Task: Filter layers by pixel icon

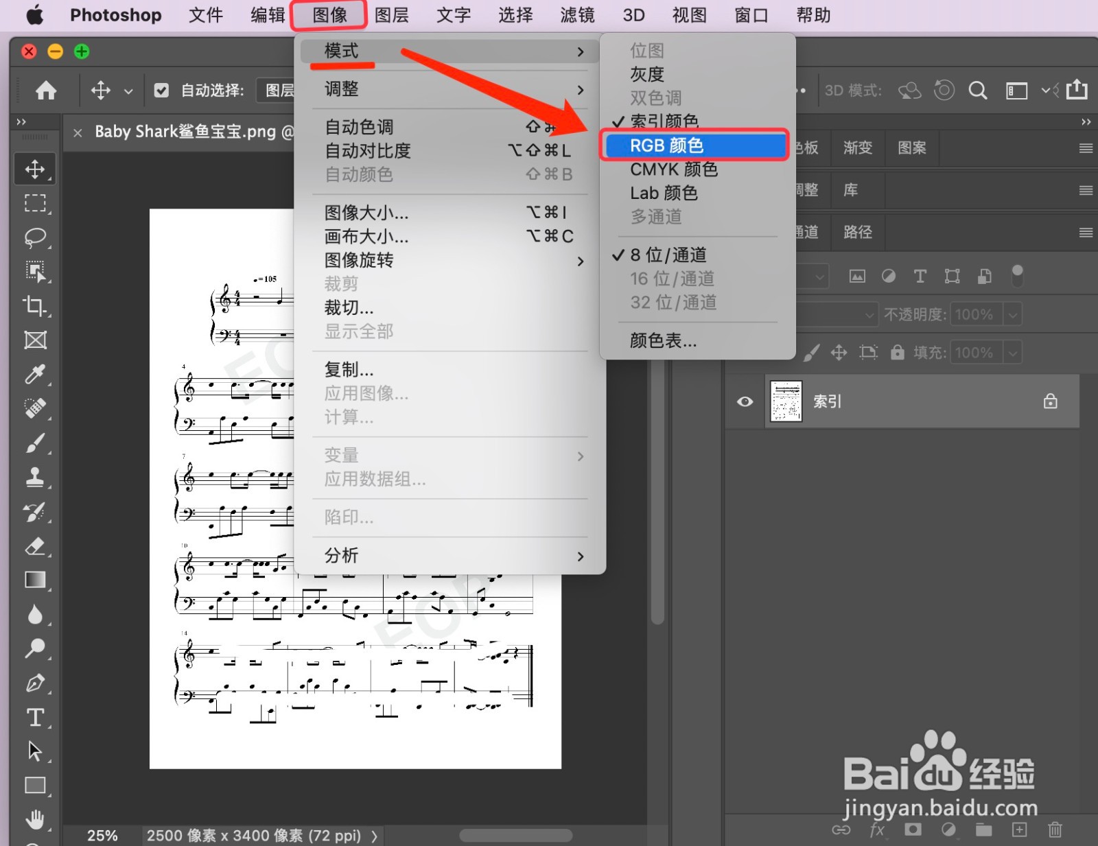Action: (x=857, y=276)
